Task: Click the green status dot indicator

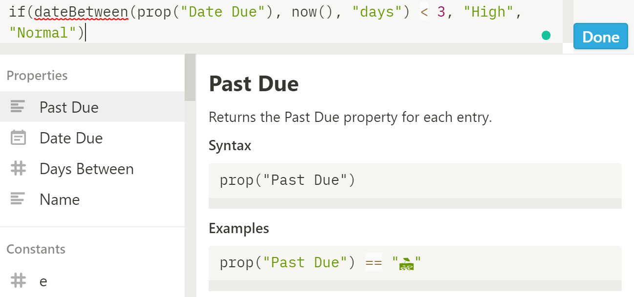Action: (x=546, y=35)
